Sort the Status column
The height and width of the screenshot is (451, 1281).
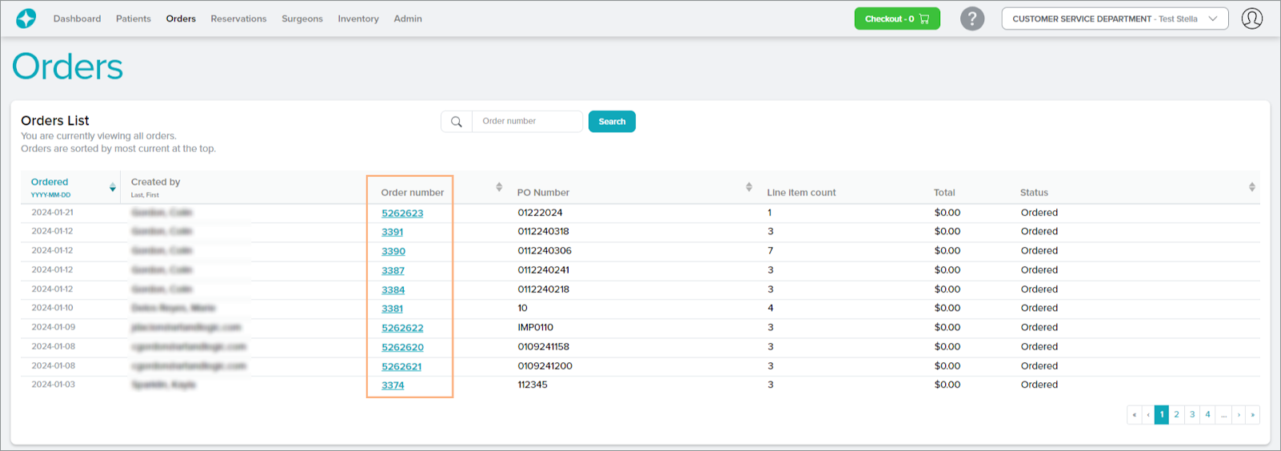click(1251, 187)
